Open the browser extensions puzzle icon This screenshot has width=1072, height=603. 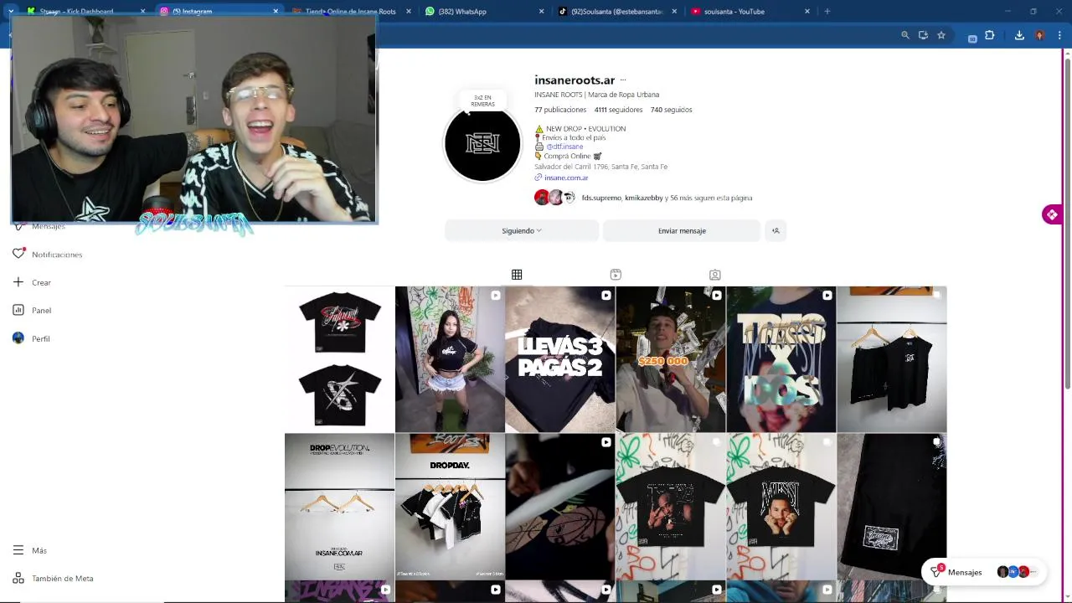990,35
